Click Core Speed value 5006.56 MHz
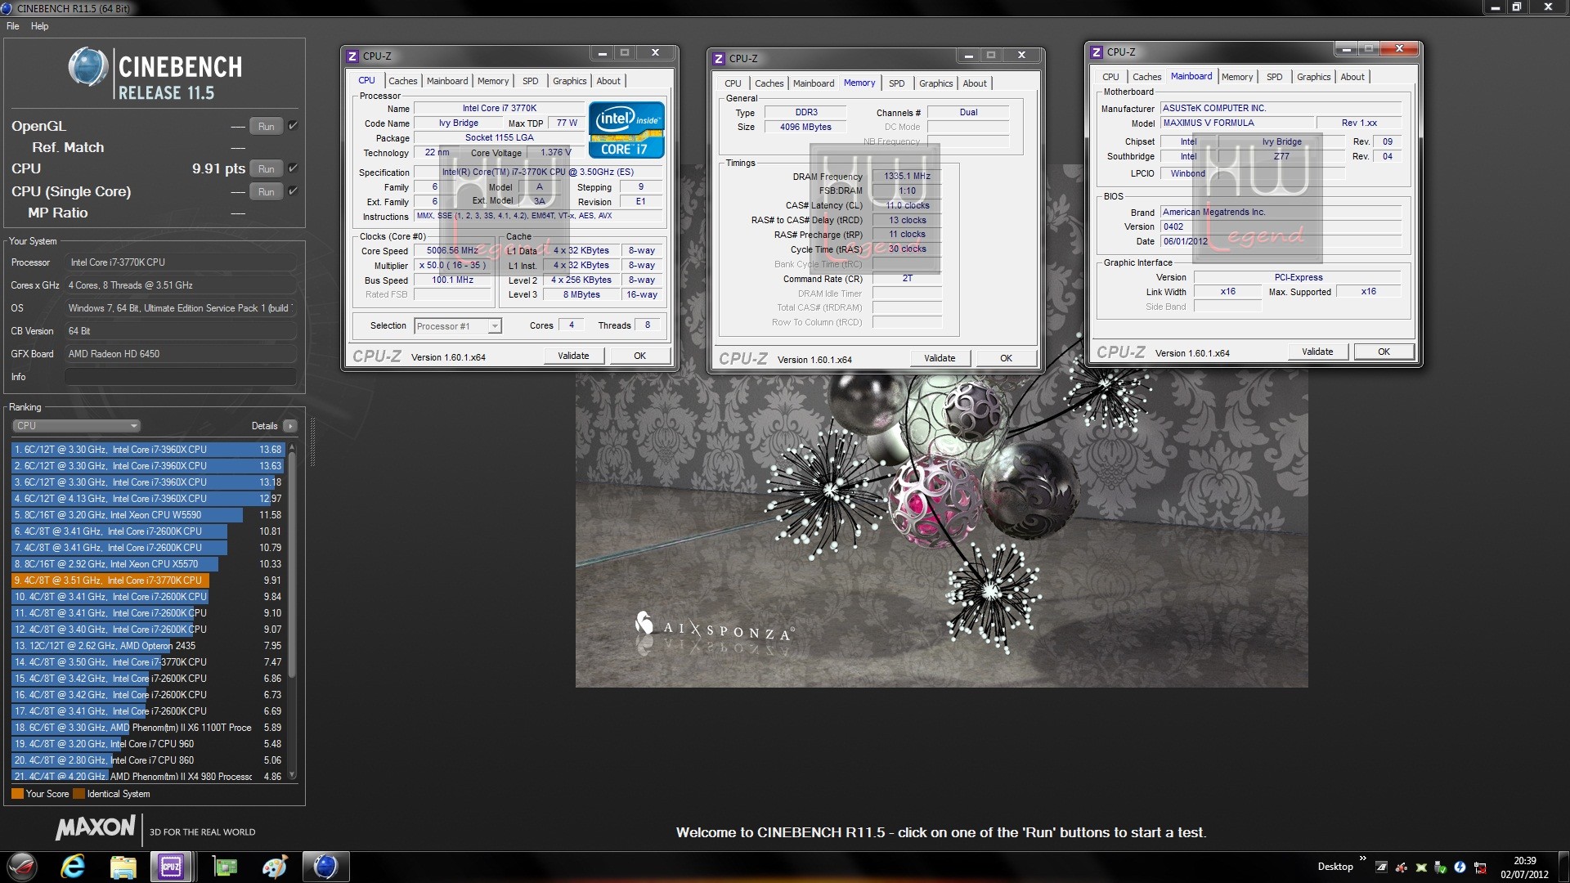The image size is (1570, 883). (x=452, y=251)
